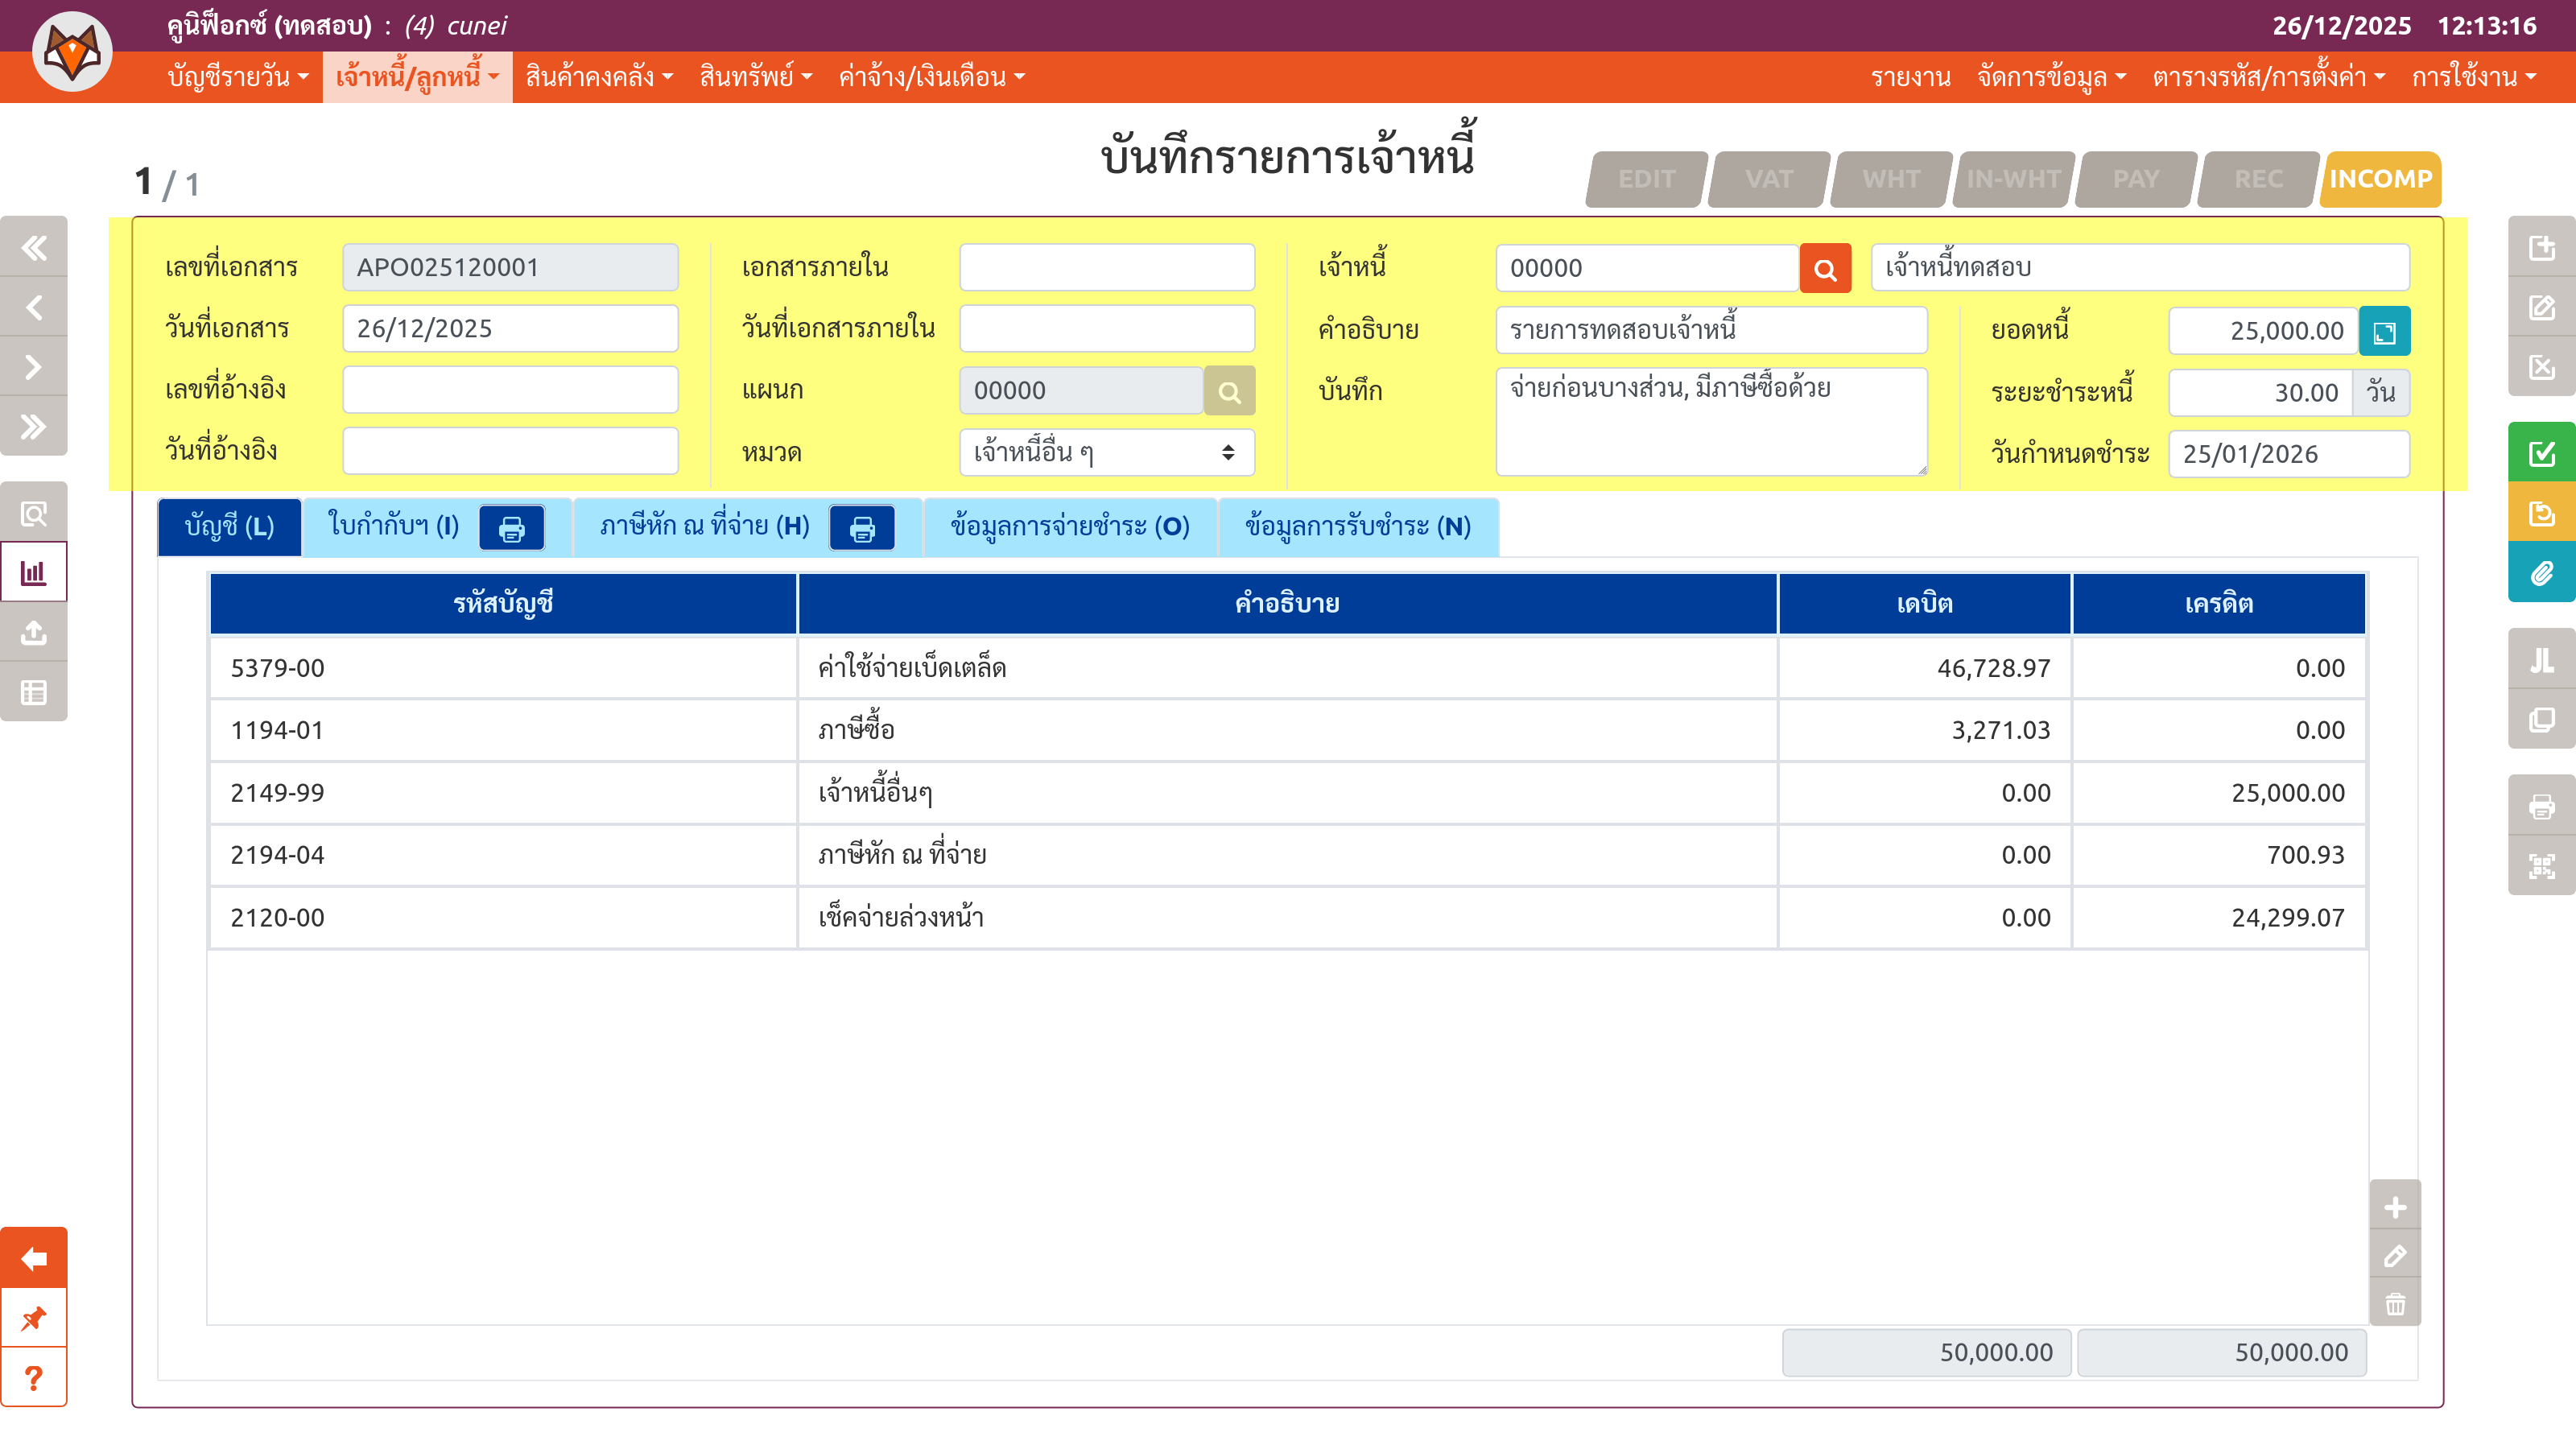Click the เลขที่อ้างอิง input field
The width and height of the screenshot is (2576, 1449).
pos(510,390)
